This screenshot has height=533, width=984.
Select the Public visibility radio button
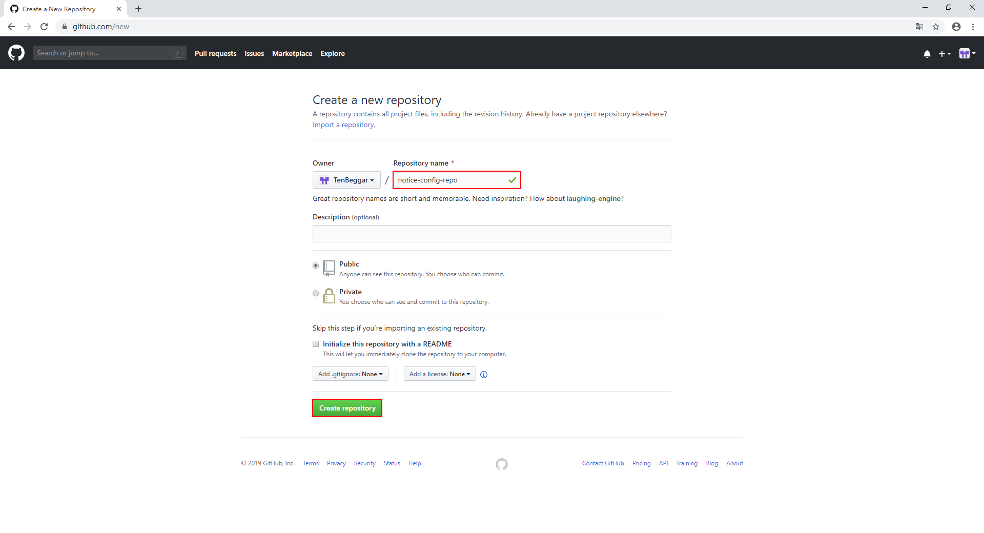point(316,265)
